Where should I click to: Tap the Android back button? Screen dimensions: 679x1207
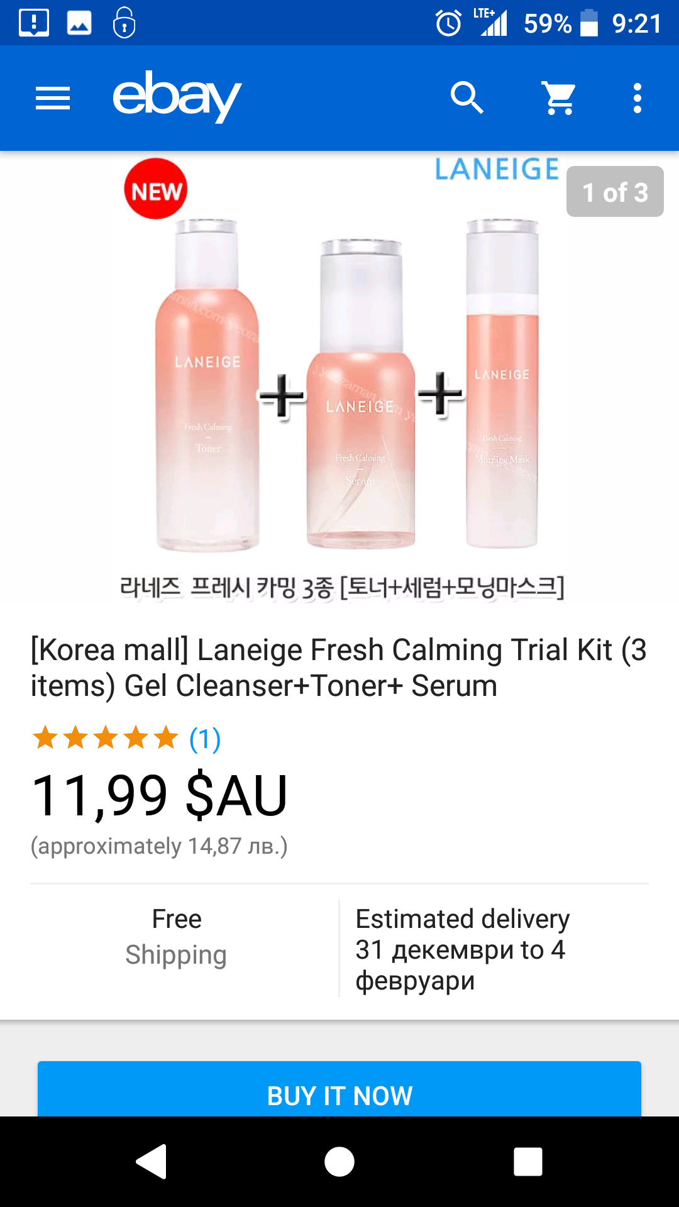click(x=152, y=1161)
